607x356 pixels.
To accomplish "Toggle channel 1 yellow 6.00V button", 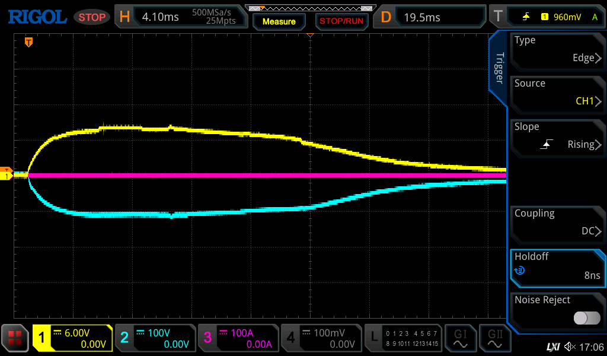I will [72, 338].
